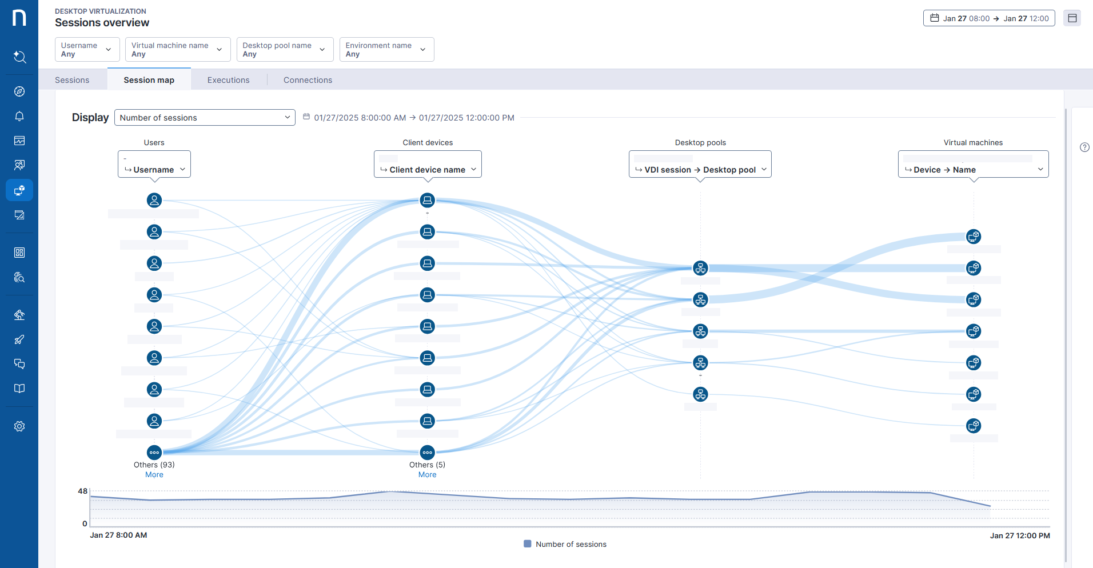Open VDI session Desktop pool grouping dropdown
This screenshot has height=568, width=1093.
(x=700, y=170)
